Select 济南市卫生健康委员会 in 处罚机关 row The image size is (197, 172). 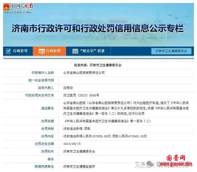tap(79, 151)
